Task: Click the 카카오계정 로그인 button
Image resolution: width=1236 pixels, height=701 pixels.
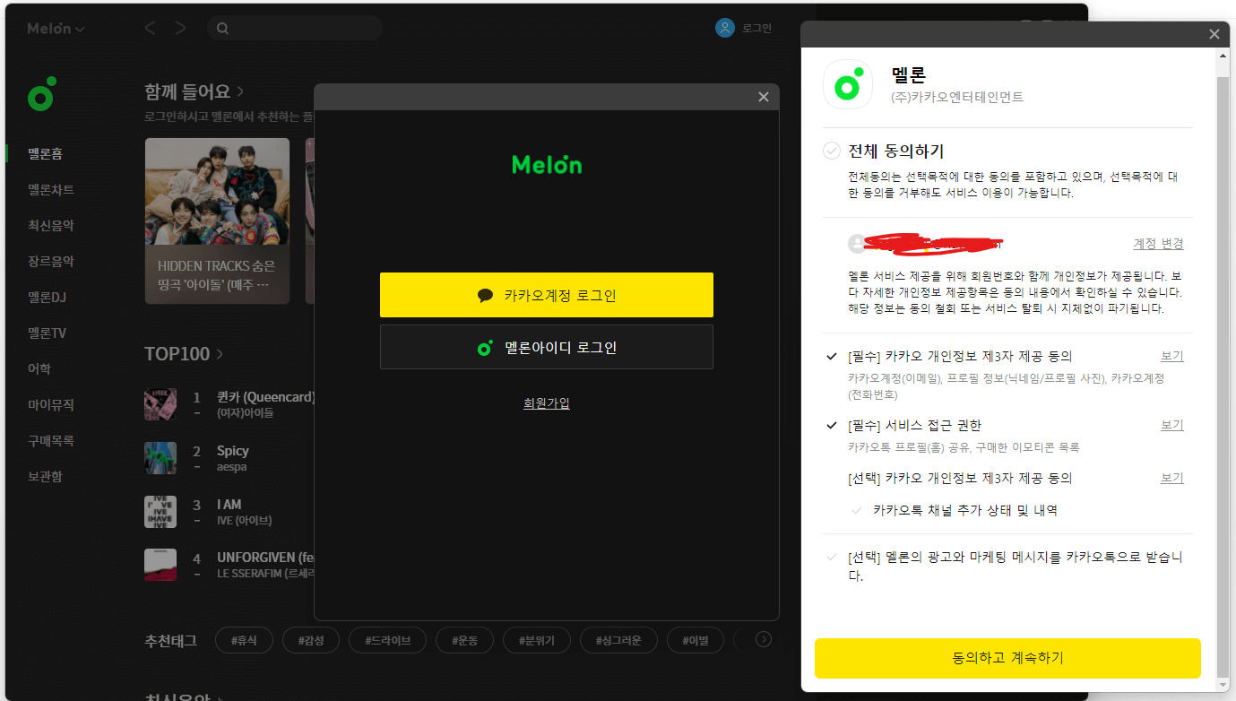Action: pos(547,295)
